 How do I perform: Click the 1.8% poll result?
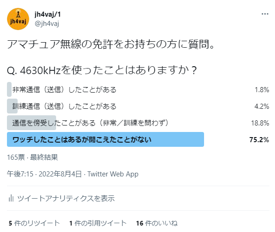[262, 90]
